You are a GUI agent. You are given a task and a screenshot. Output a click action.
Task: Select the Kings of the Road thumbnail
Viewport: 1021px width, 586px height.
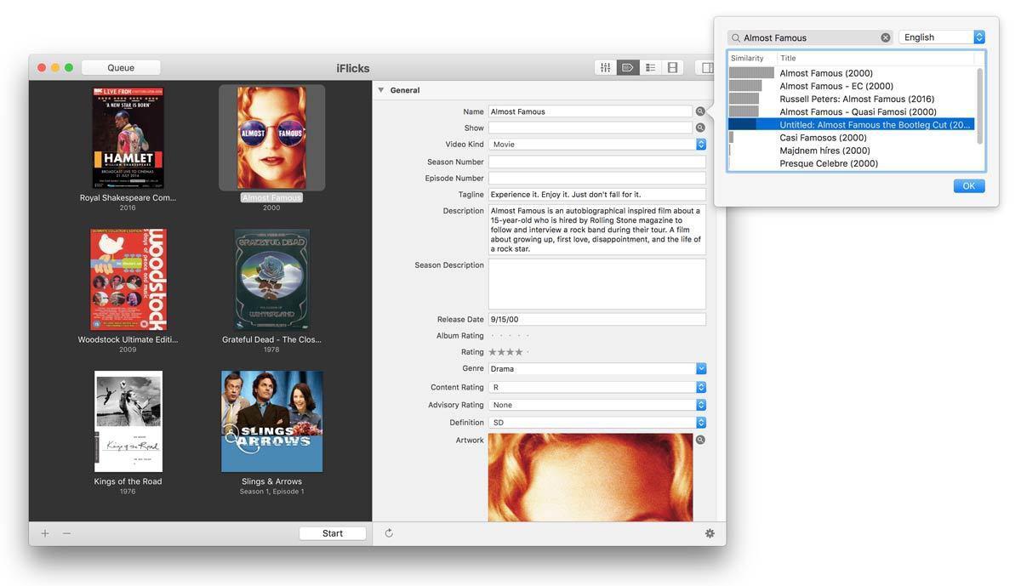point(128,421)
